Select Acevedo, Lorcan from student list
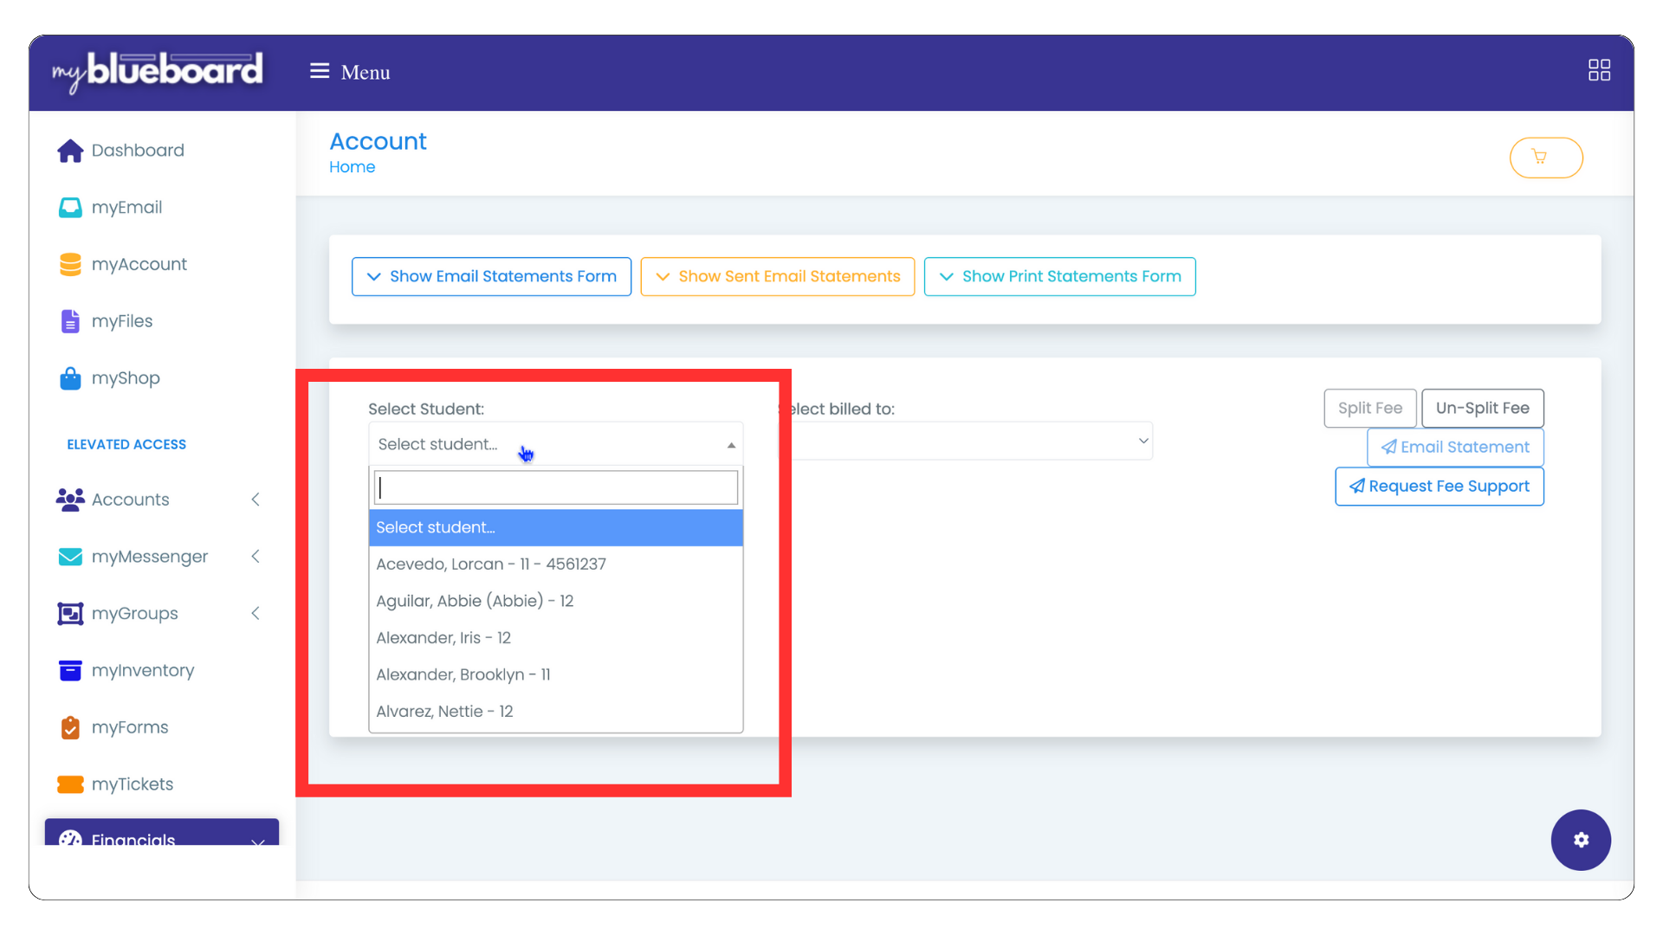Image resolution: width=1663 pixels, height=935 pixels. coord(491,564)
